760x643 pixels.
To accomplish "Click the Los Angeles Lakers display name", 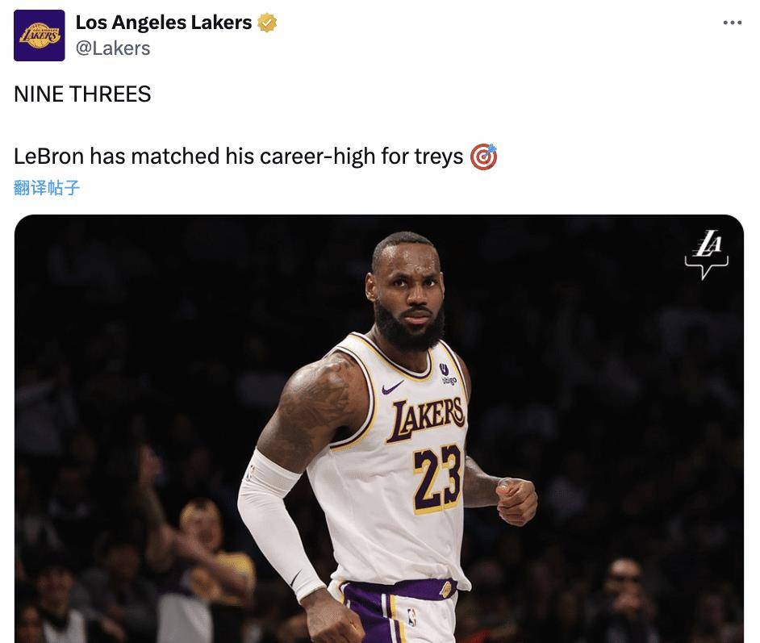I will 164,23.
